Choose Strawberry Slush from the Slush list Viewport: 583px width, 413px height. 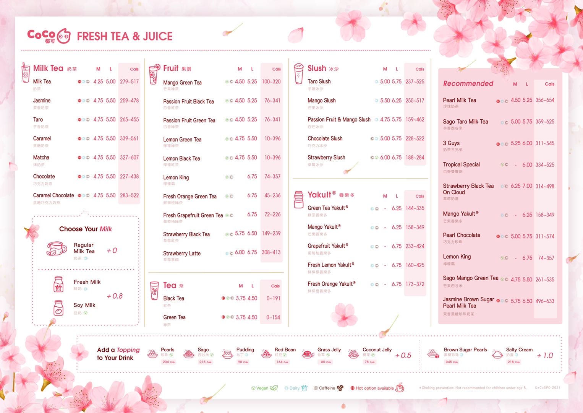[326, 158]
